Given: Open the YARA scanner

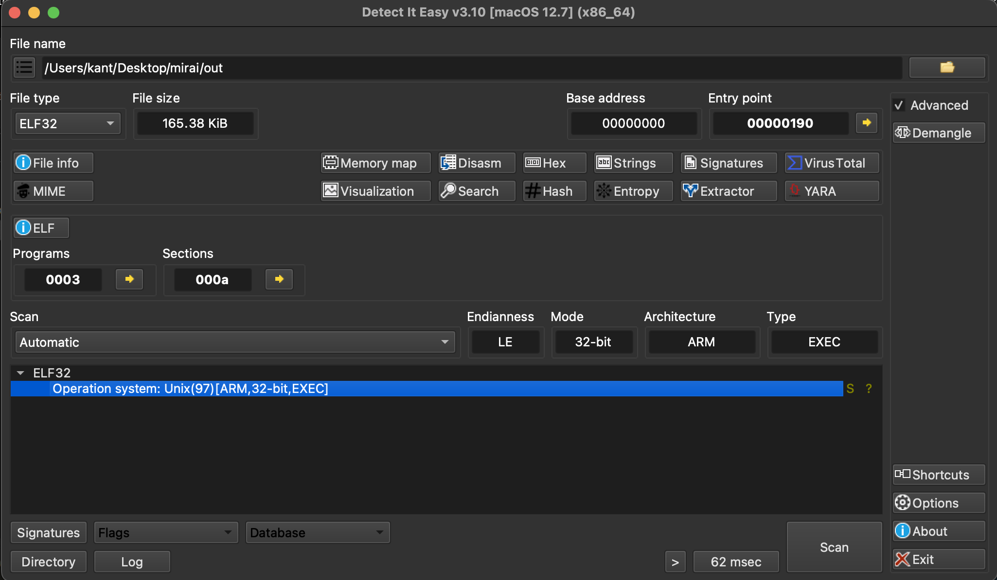Looking at the screenshot, I should coord(832,191).
